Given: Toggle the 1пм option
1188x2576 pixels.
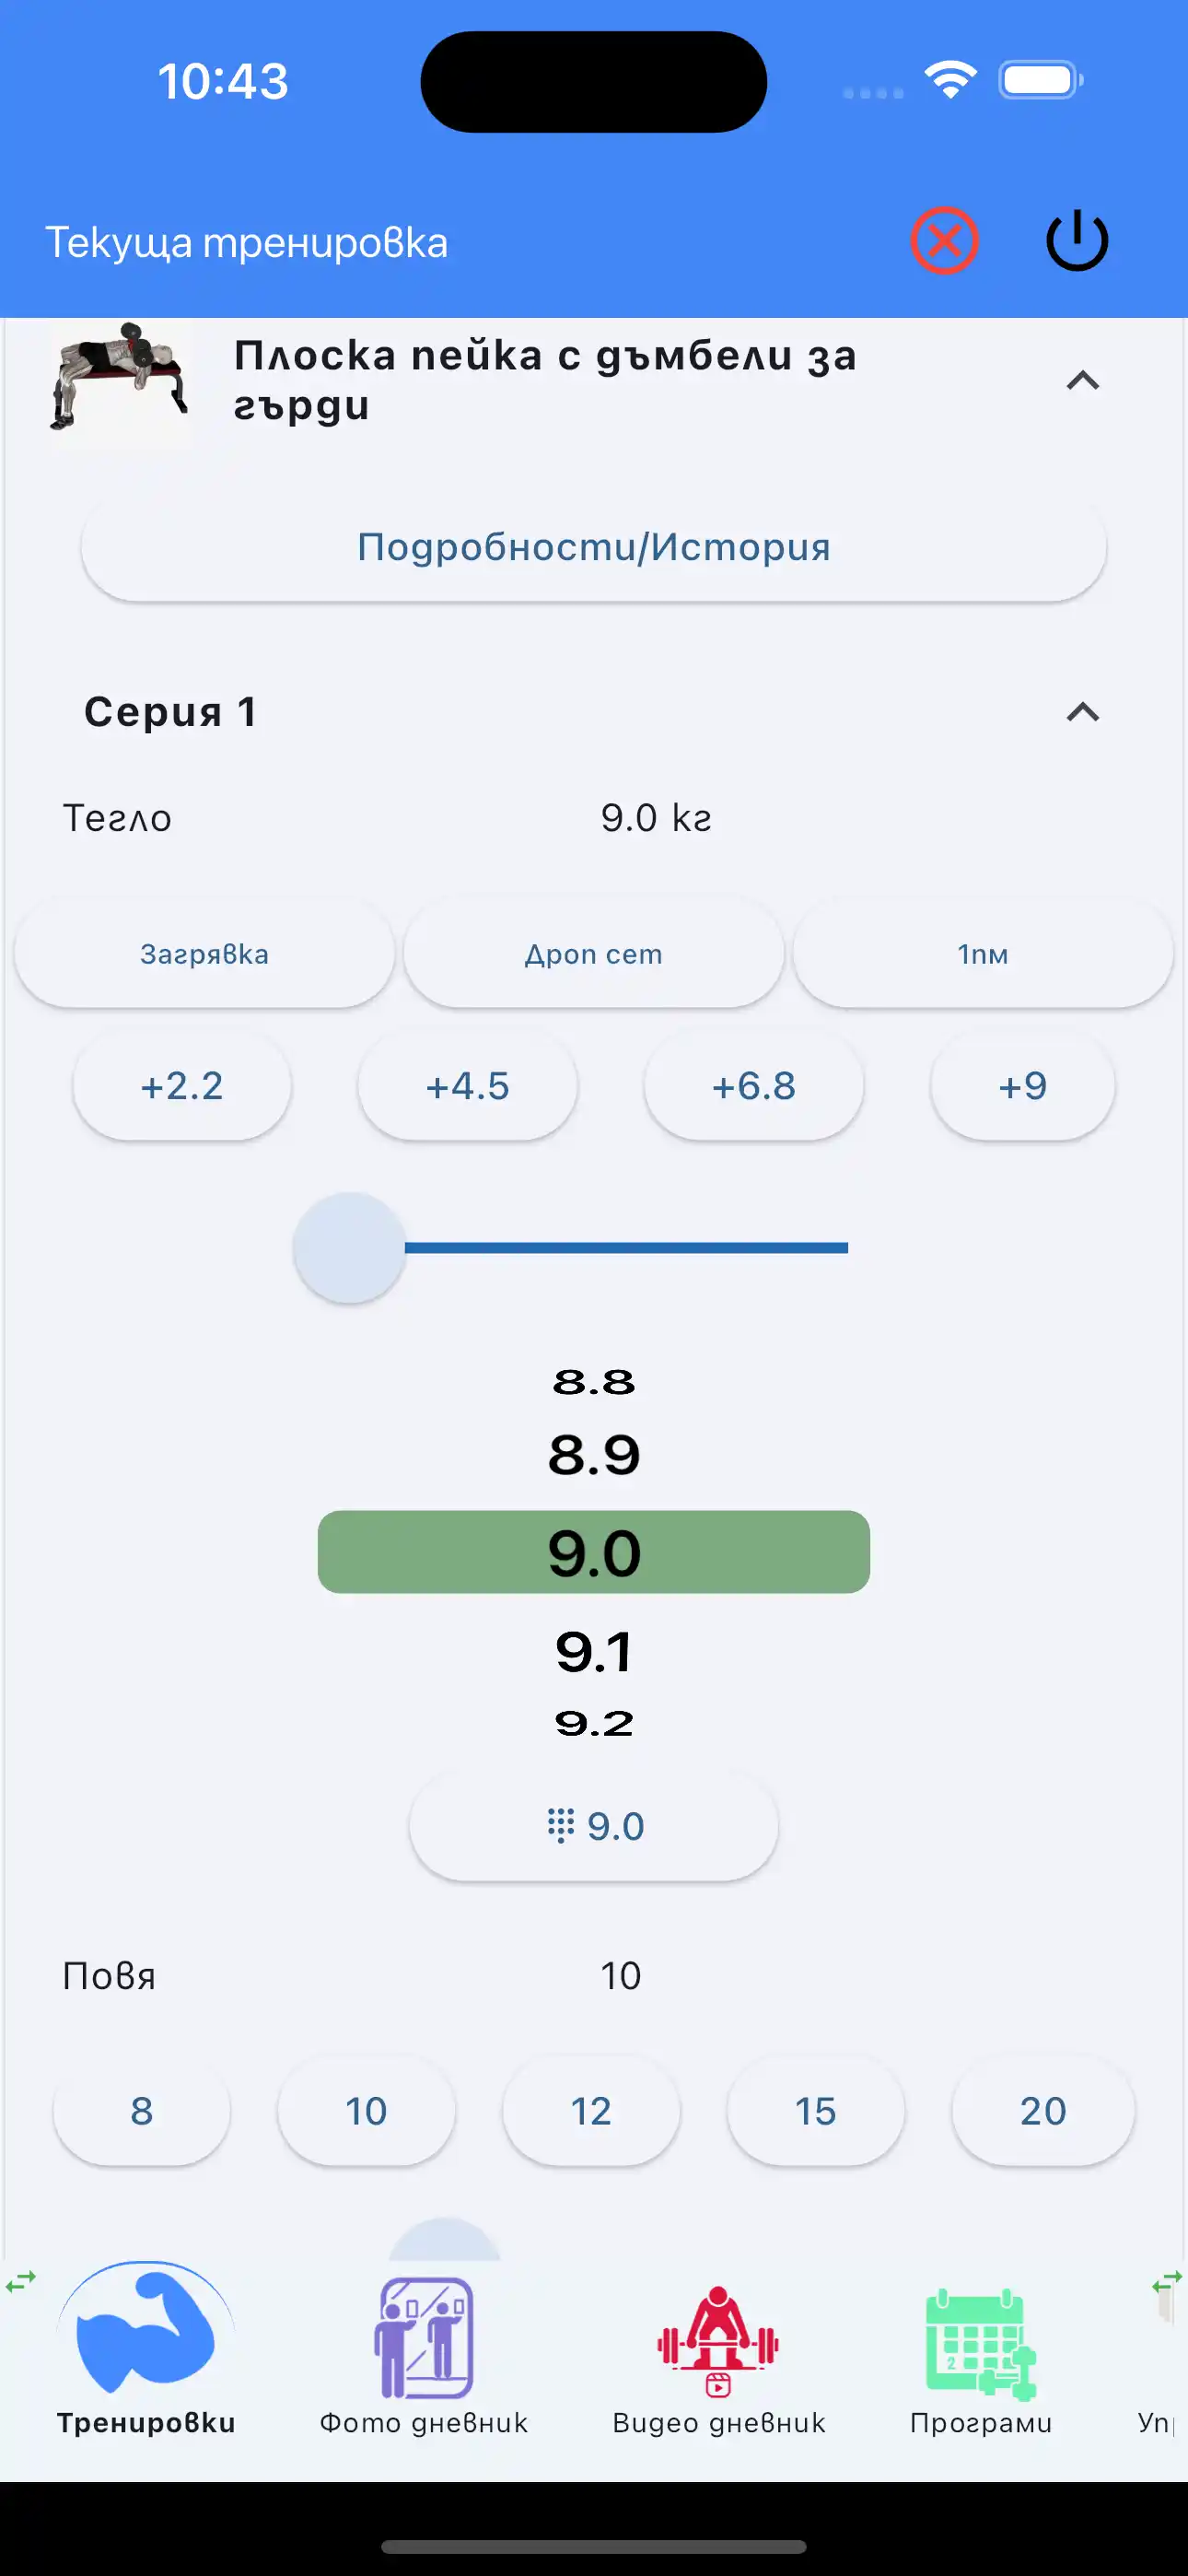Looking at the screenshot, I should pyautogui.click(x=982, y=954).
